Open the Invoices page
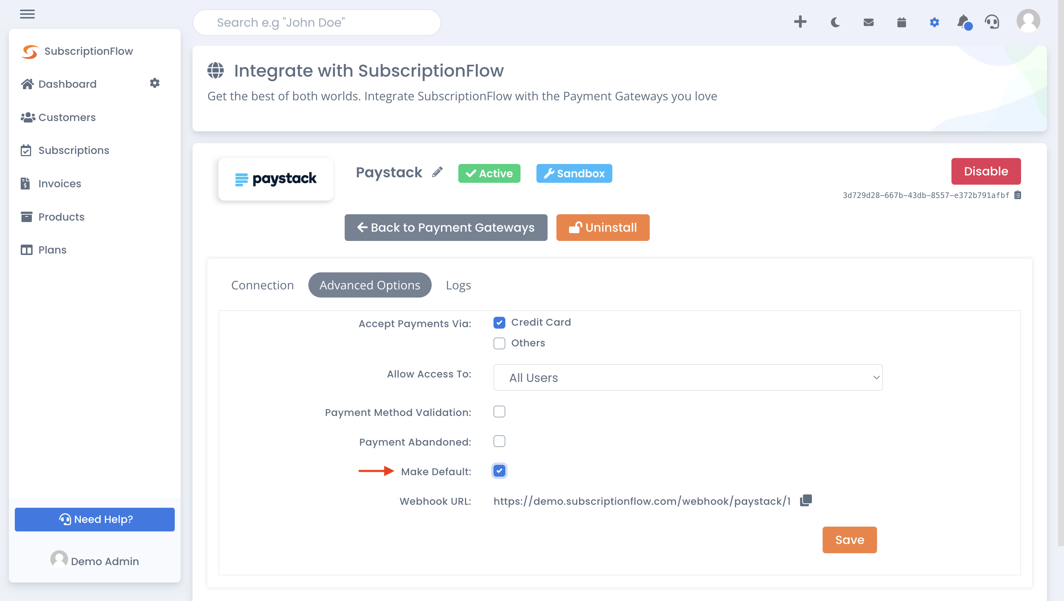1064x601 pixels. coord(60,183)
